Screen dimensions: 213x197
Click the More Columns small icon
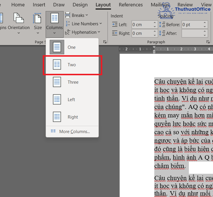53,131
